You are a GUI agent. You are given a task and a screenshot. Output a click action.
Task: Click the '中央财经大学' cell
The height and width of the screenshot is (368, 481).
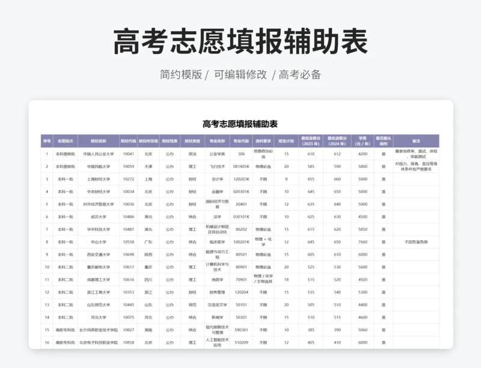[99, 192]
